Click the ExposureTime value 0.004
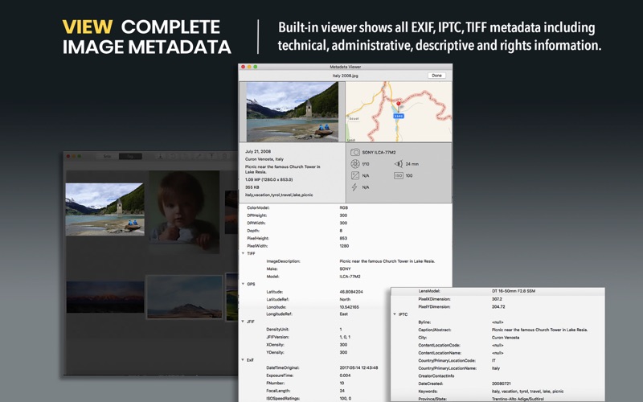This screenshot has height=402, width=643. (345, 375)
